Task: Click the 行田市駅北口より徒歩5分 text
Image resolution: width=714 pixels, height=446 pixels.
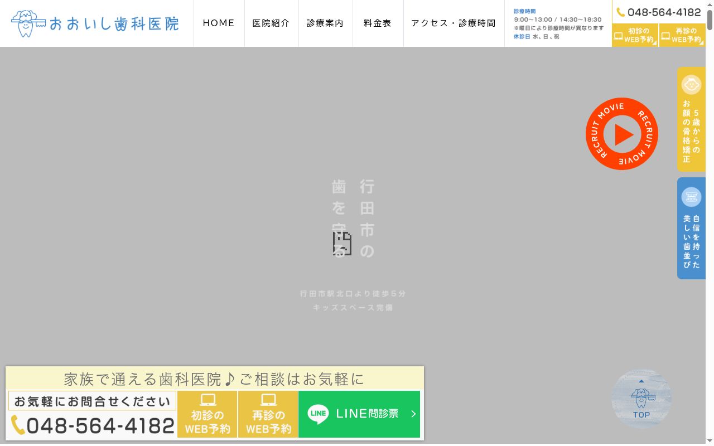Action: coord(353,293)
